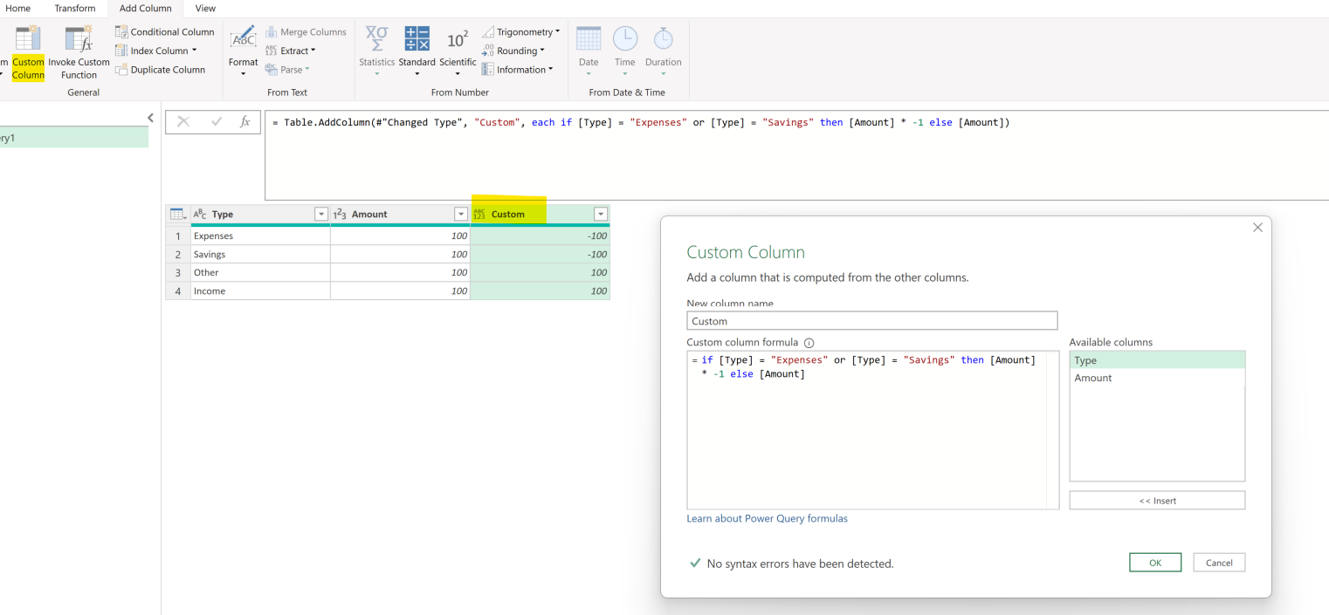Image resolution: width=1329 pixels, height=615 pixels.
Task: Click the table corner menu icon
Action: click(177, 214)
